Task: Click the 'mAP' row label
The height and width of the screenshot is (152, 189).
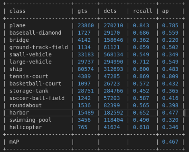Action: click(14, 142)
